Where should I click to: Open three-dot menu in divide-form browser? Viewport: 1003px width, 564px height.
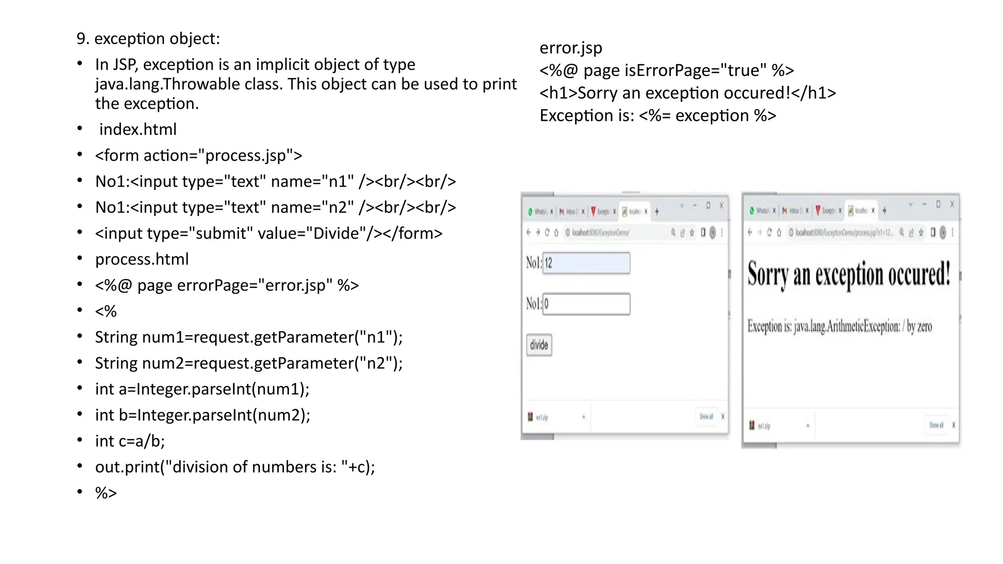coord(722,233)
